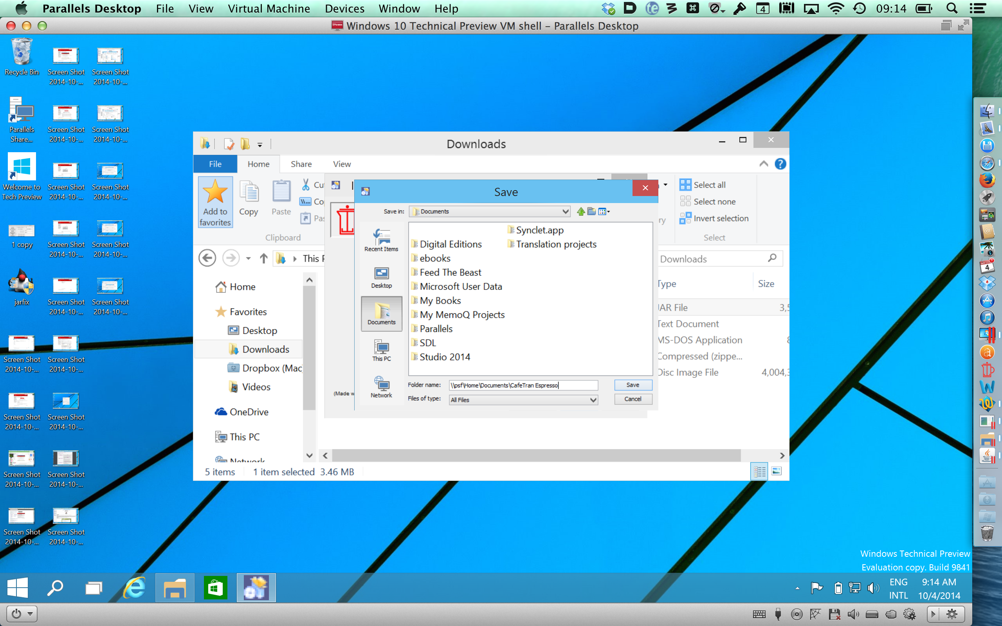The height and width of the screenshot is (626, 1002).
Task: Switch to details view toggle in status bar
Action: pyautogui.click(x=759, y=471)
